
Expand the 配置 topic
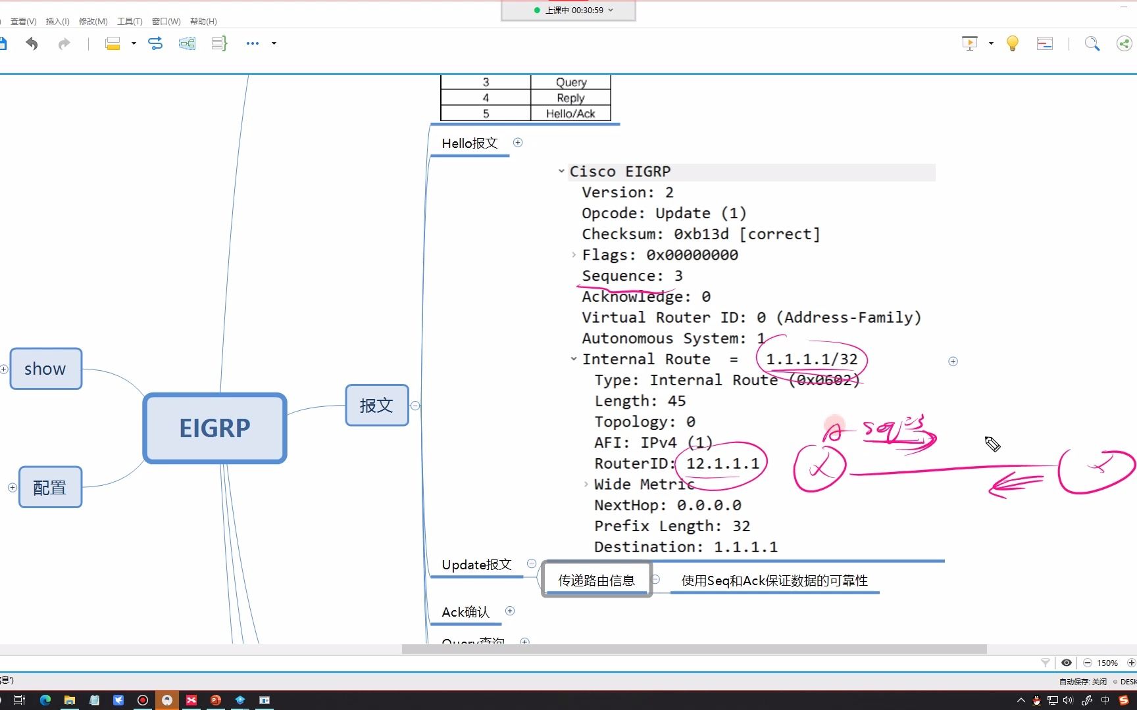13,487
